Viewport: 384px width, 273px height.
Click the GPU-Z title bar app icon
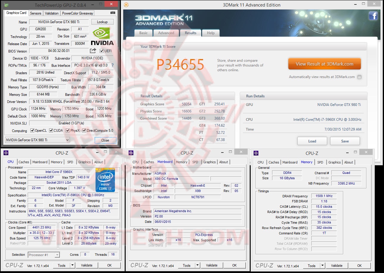coord(6,5)
